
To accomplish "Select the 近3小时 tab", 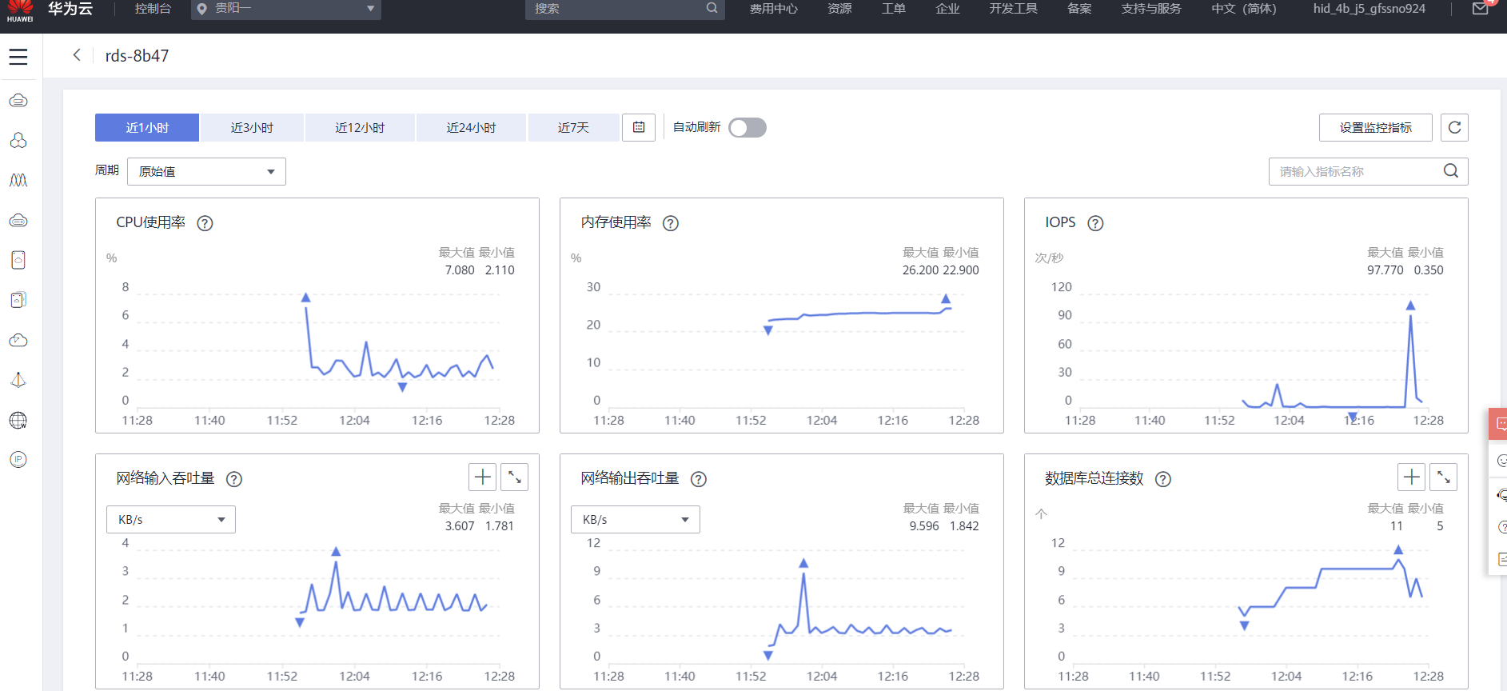I will tap(252, 128).
